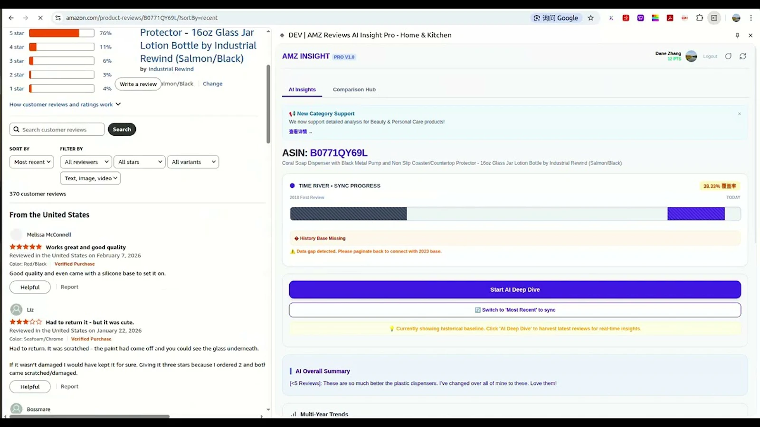Pin the AMZ Reviews side panel

tap(737, 36)
